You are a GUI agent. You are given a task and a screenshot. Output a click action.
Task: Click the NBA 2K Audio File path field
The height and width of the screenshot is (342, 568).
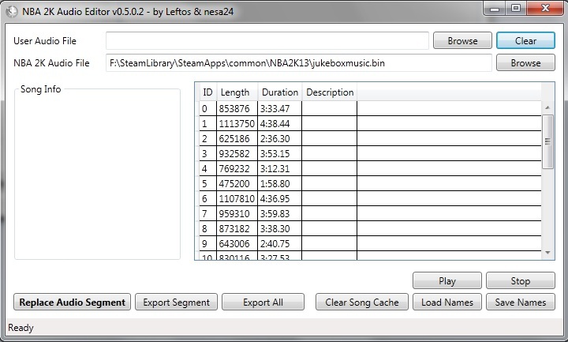pyautogui.click(x=299, y=62)
